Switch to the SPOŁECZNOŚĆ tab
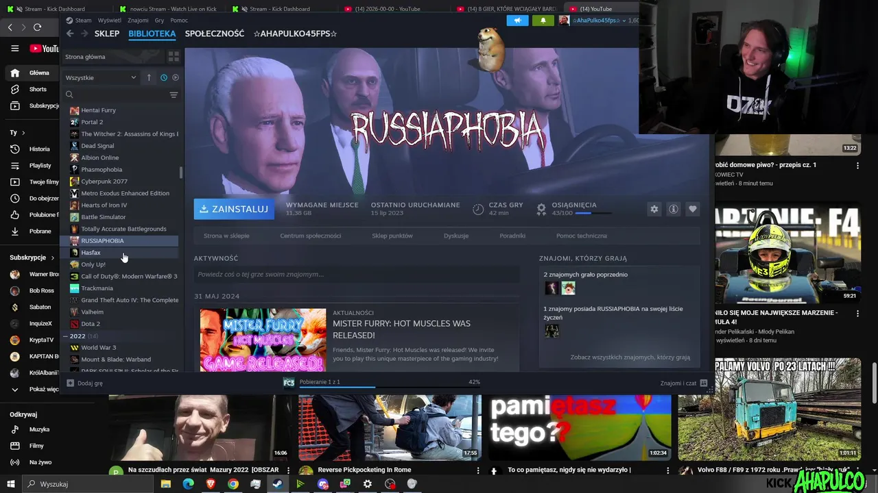878x493 pixels. (215, 34)
